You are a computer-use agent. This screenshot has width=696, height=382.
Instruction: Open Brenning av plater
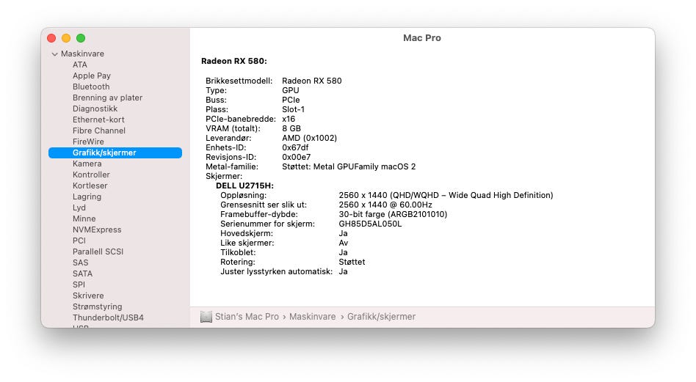click(x=107, y=98)
